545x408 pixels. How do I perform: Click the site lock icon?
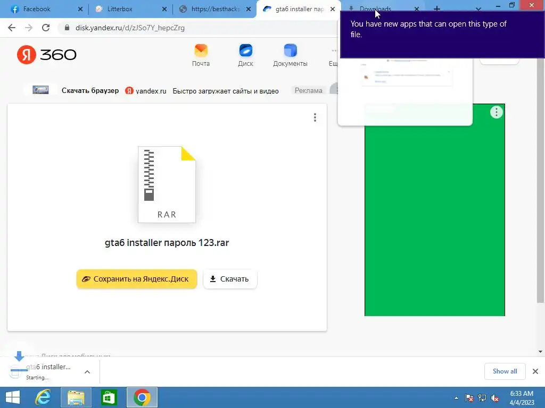67,28
